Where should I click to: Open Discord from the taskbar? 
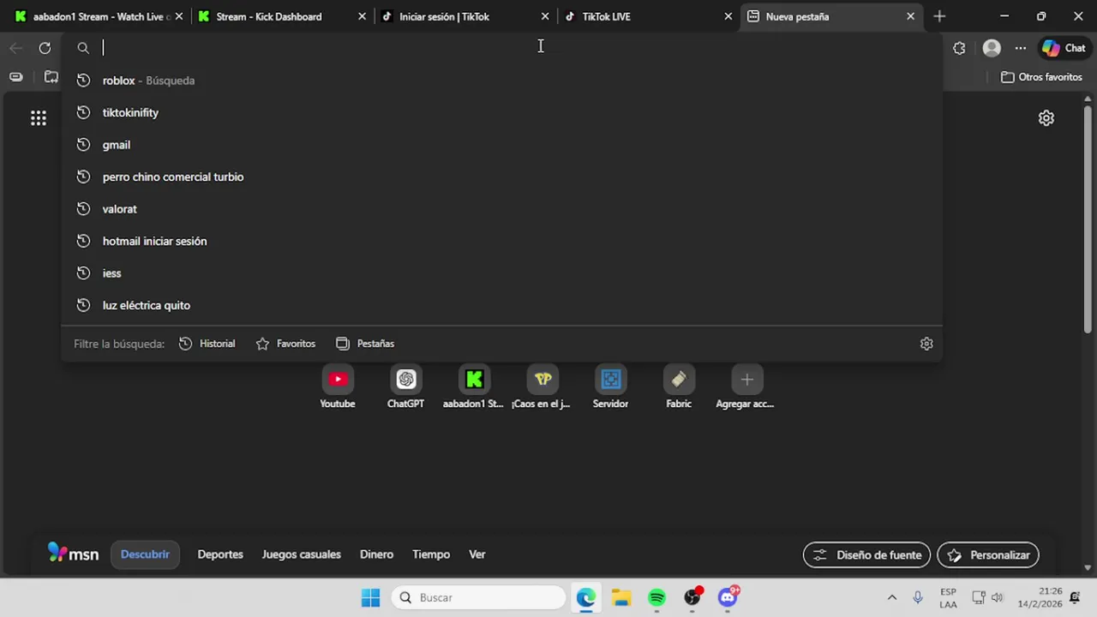728,597
